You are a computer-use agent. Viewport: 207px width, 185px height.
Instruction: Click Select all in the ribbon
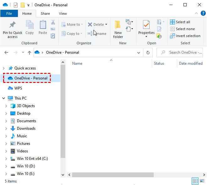[x=180, y=22]
